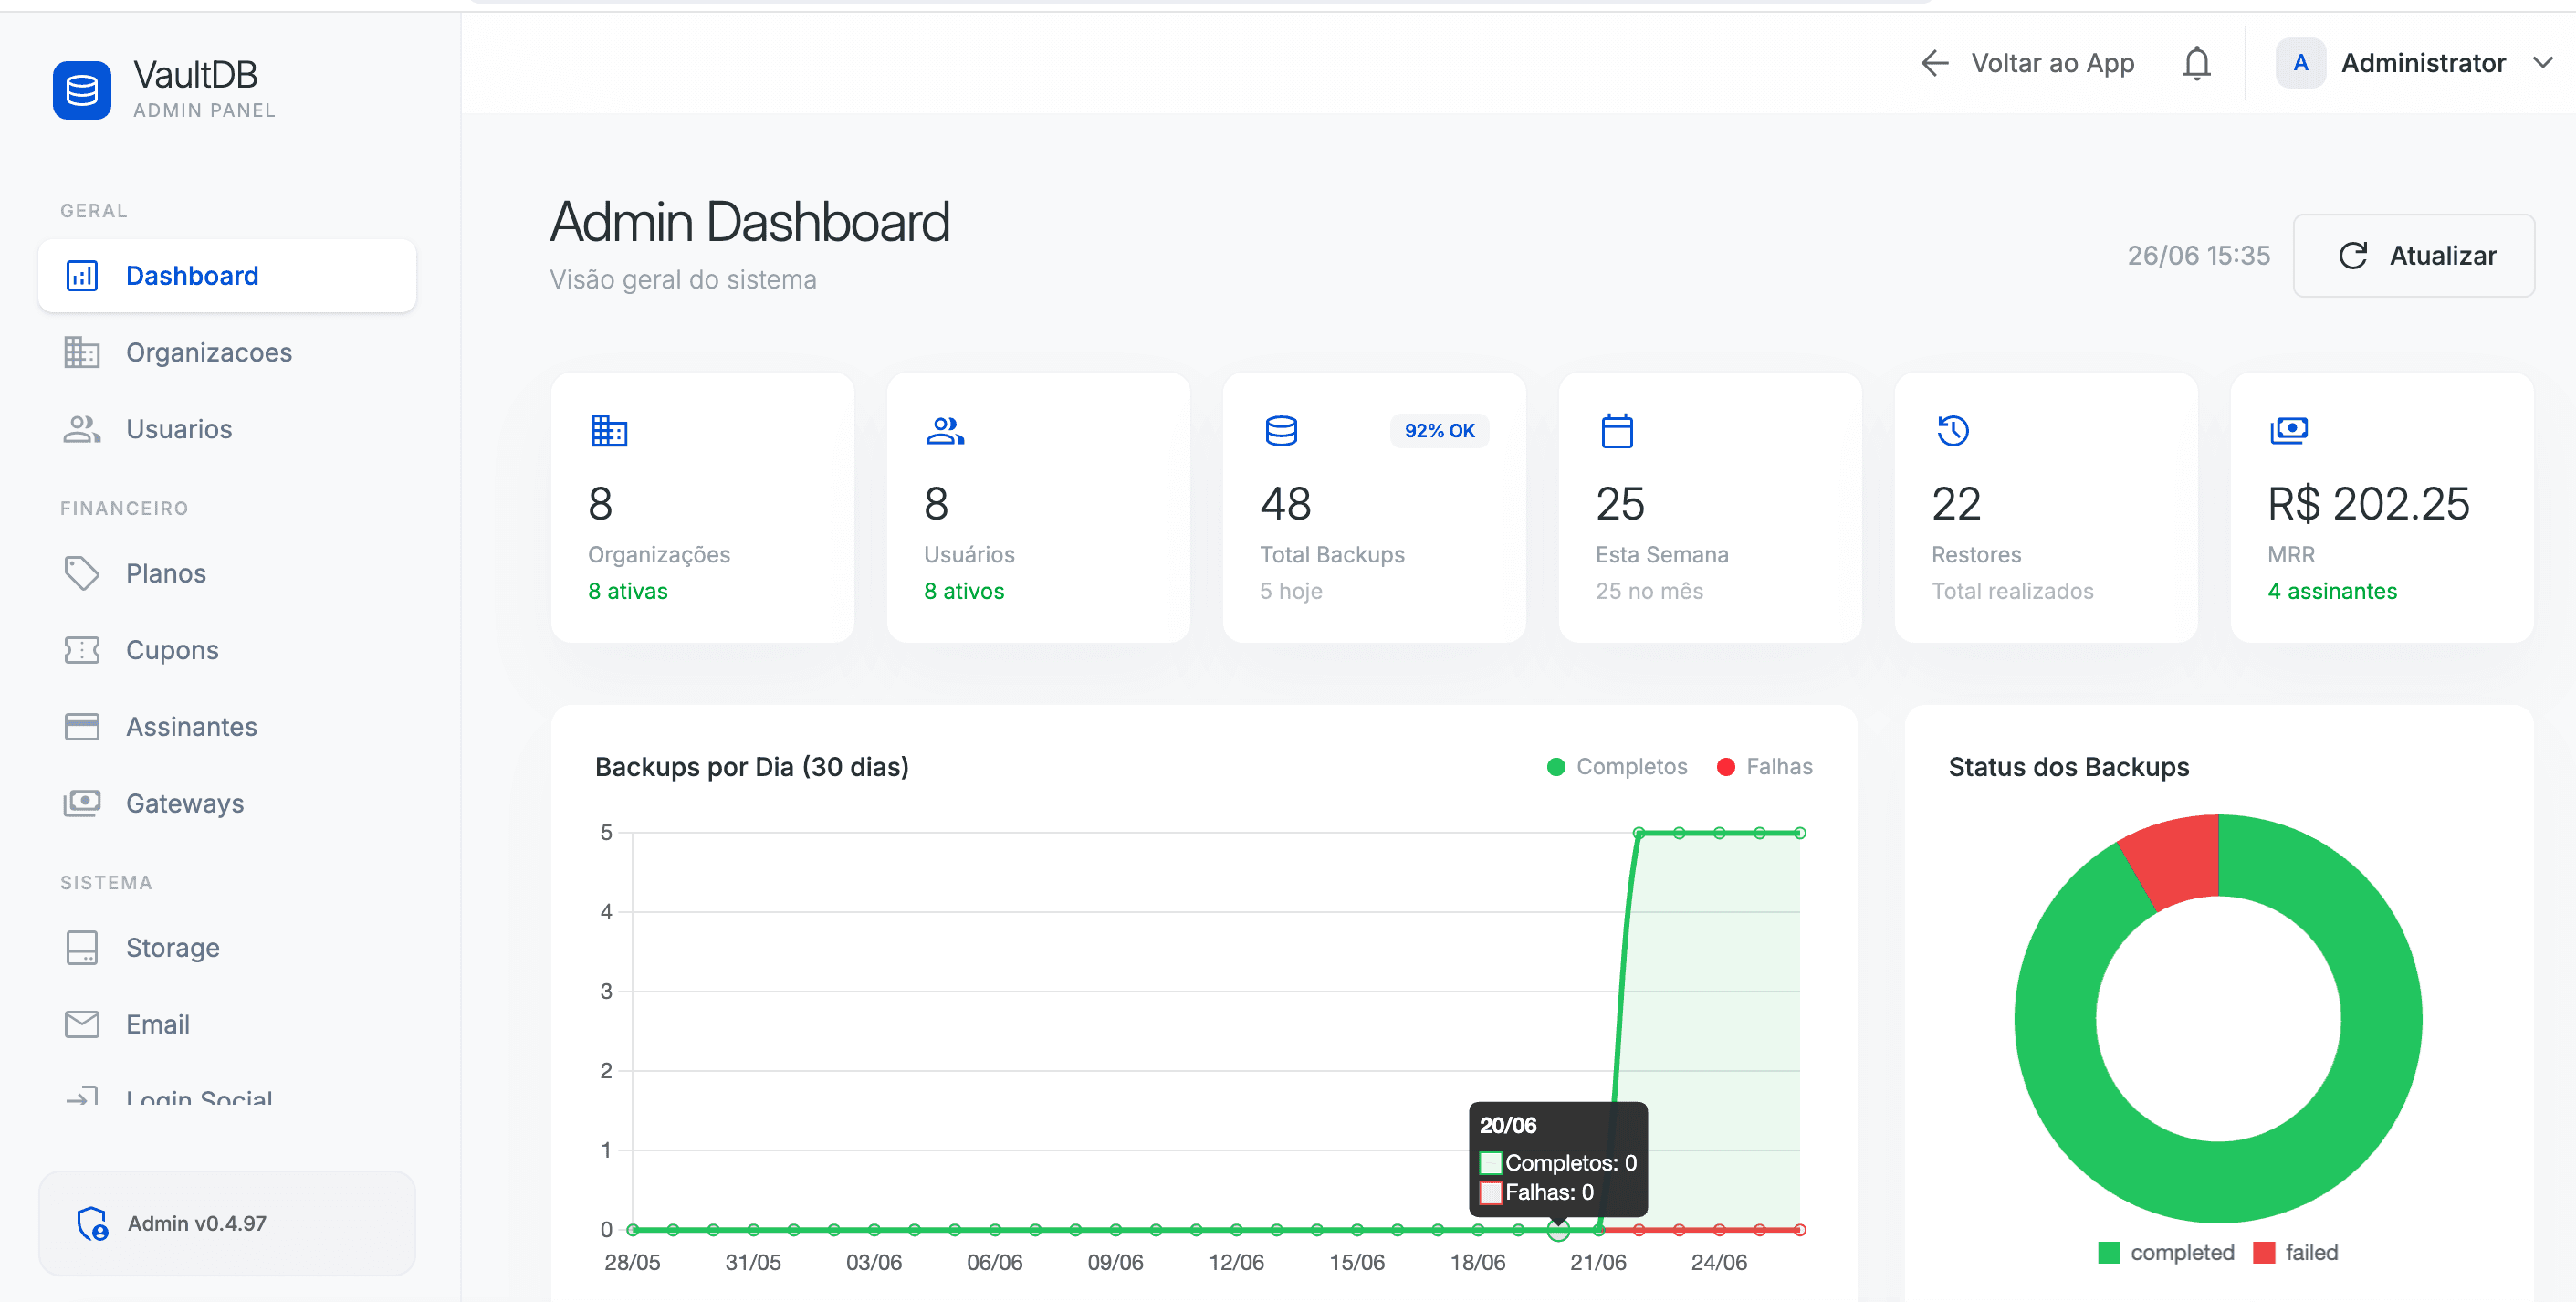2576x1302 pixels.
Task: Open the notifications bell
Action: (x=2196, y=63)
